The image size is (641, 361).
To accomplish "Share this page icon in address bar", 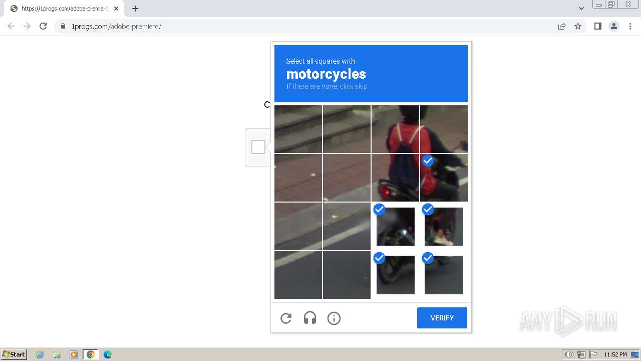I will (562, 26).
